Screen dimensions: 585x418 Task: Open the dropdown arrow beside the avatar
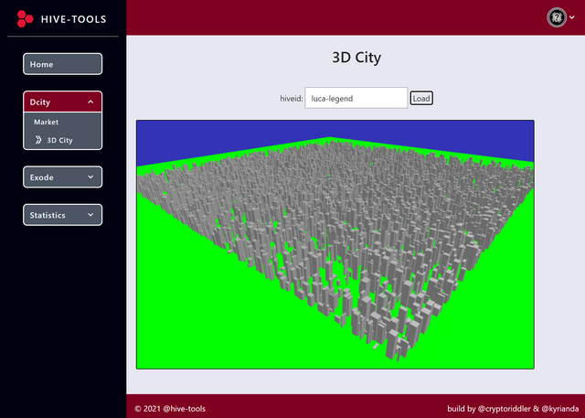pyautogui.click(x=572, y=17)
